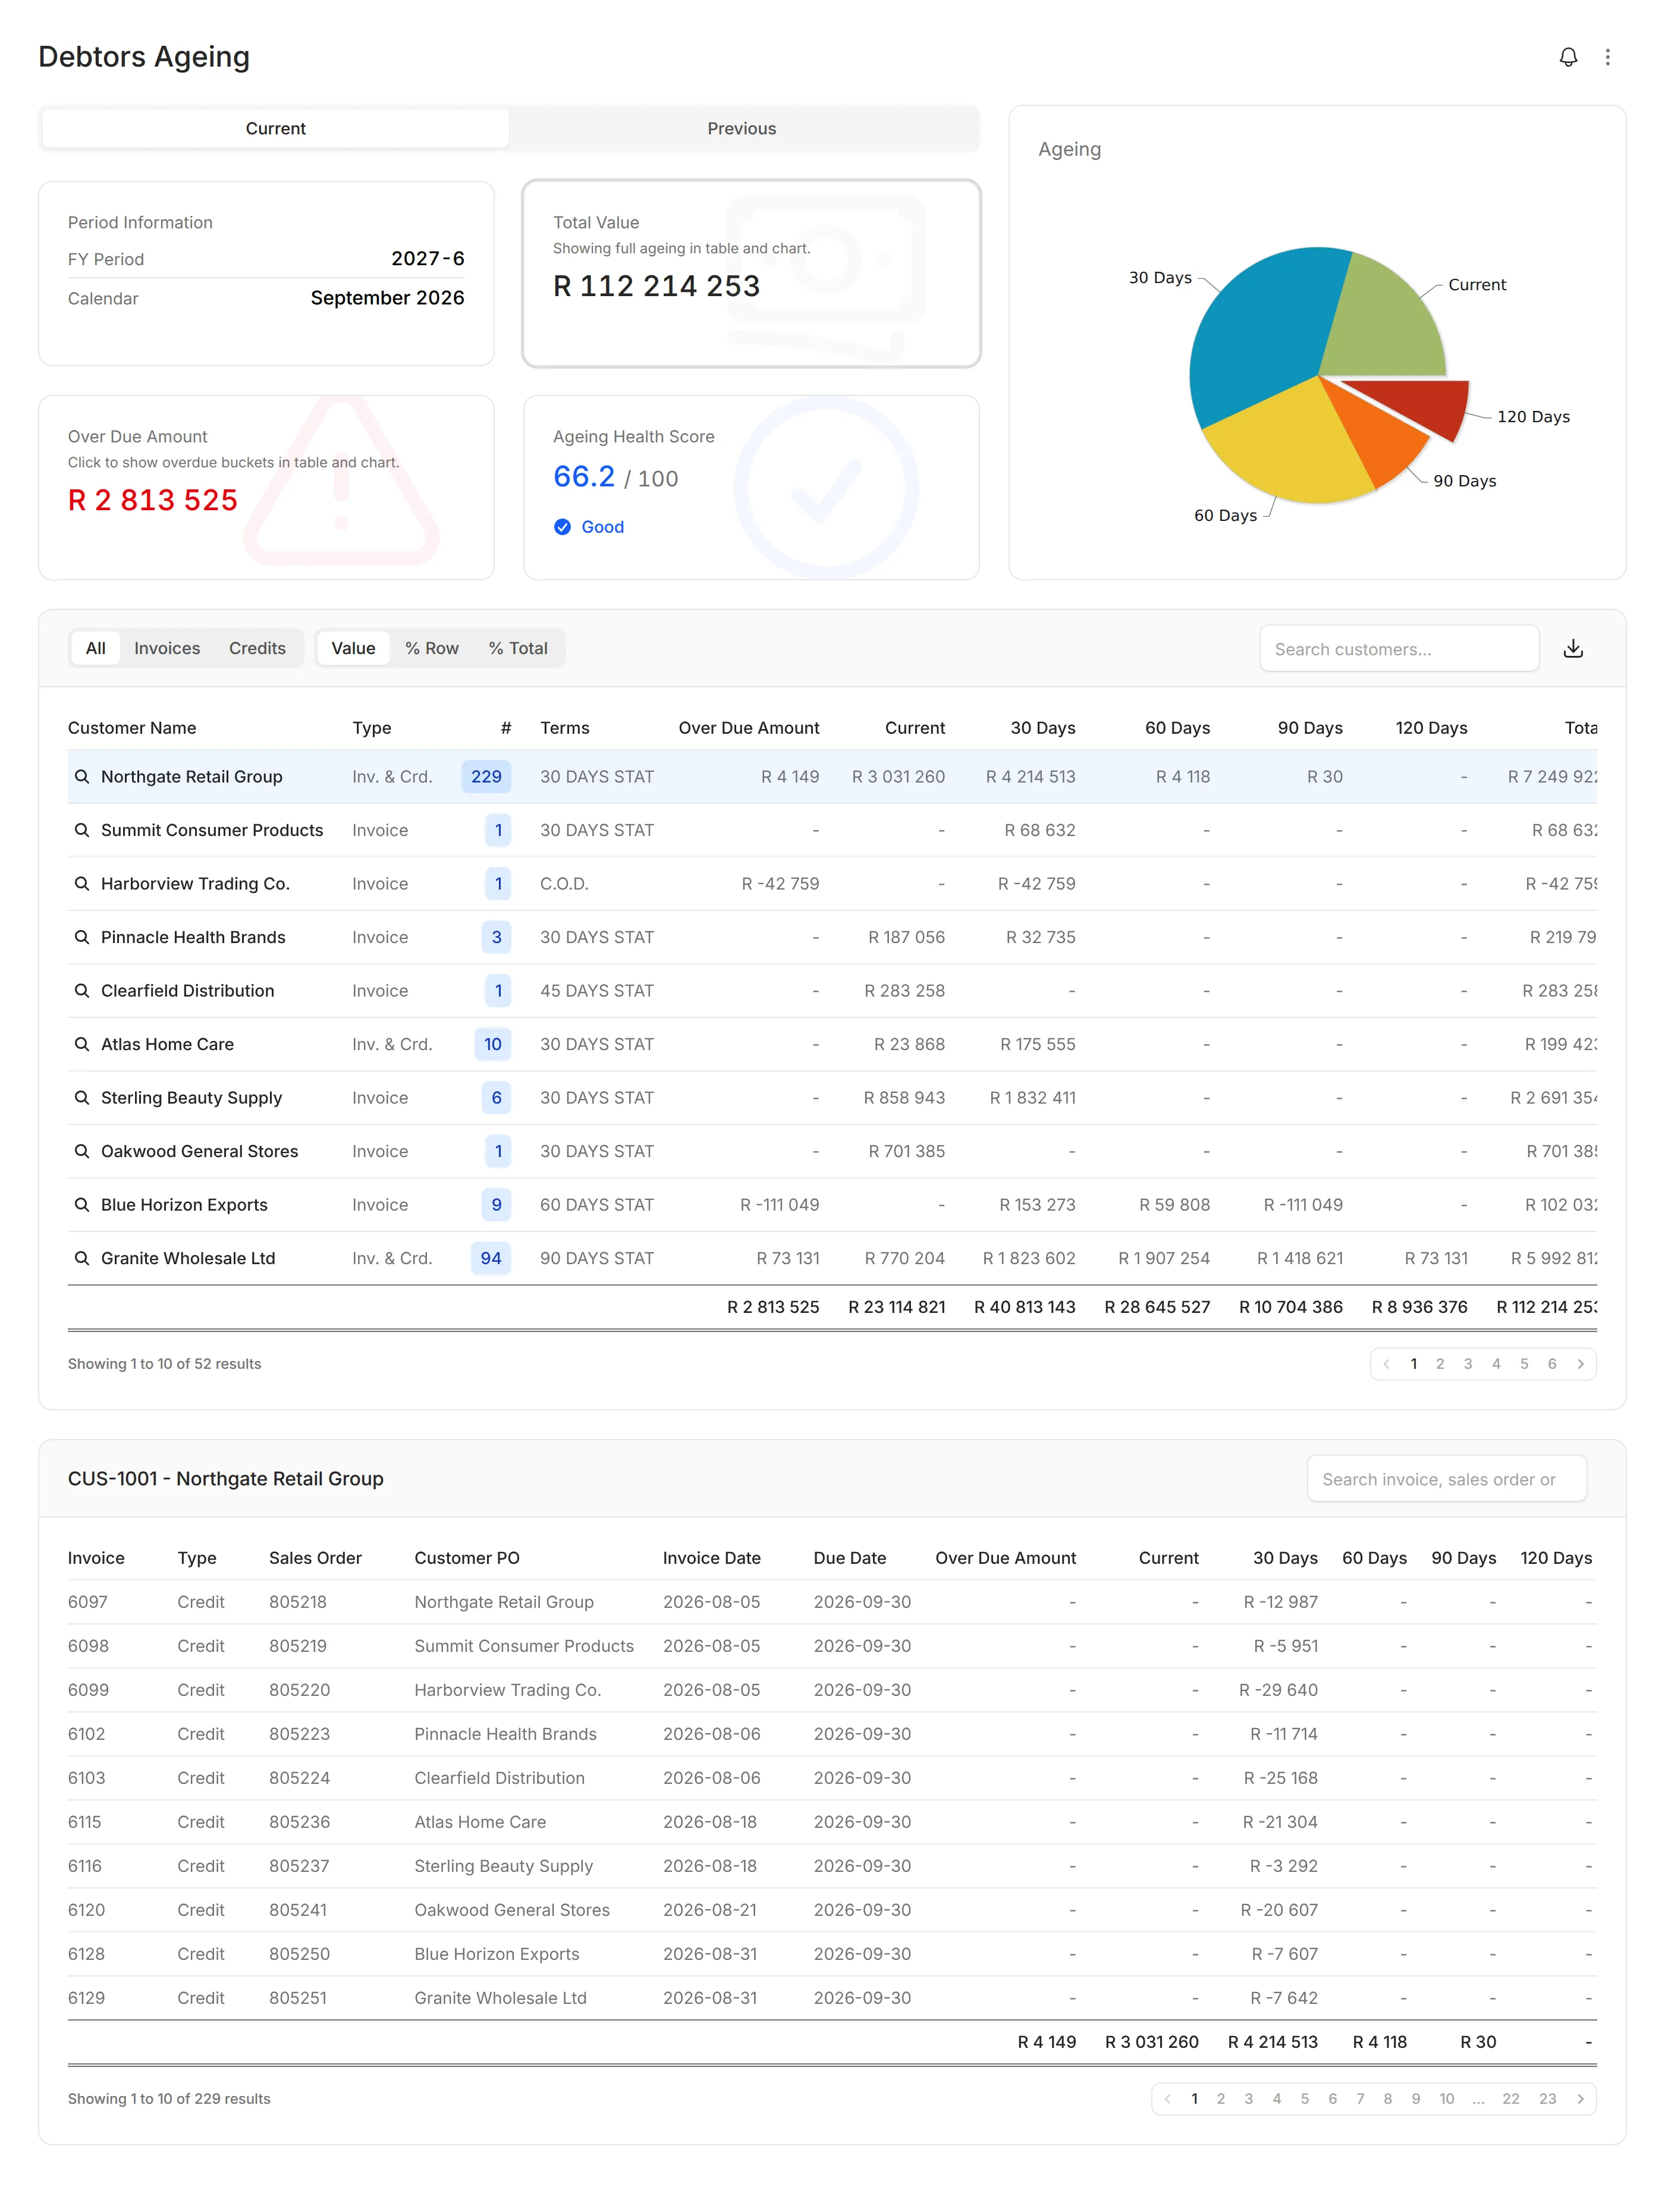Go to page 23 of invoice results

[1547, 2098]
